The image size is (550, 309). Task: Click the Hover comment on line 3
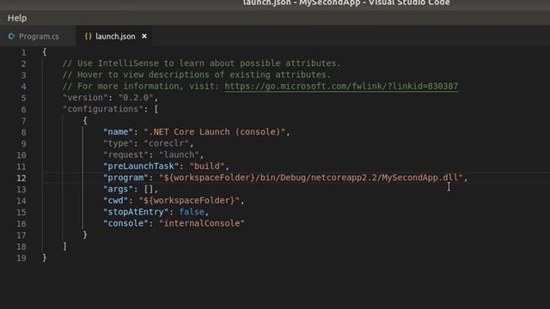pyautogui.click(x=197, y=75)
